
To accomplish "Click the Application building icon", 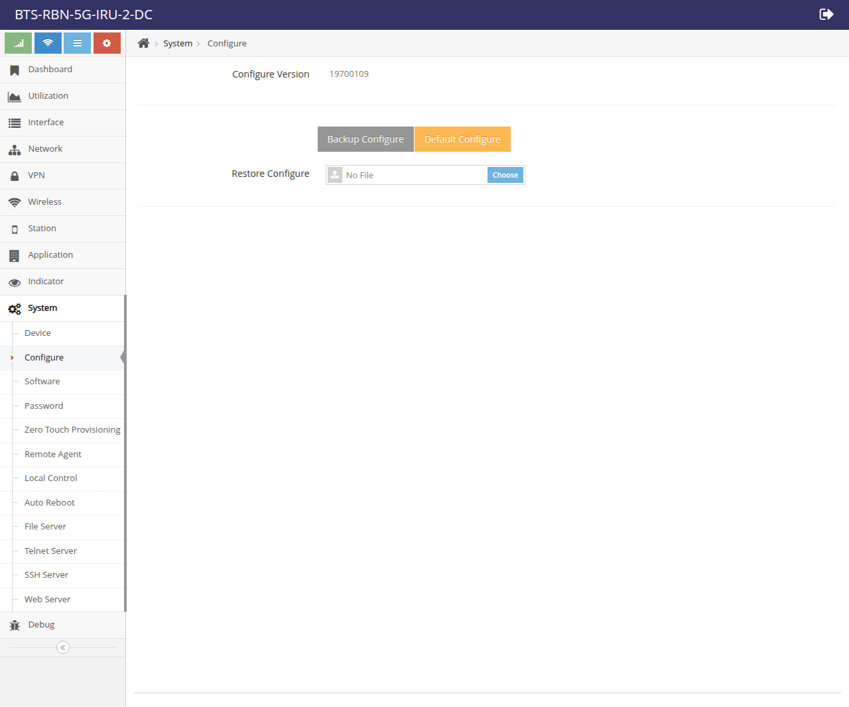I will [x=15, y=256].
